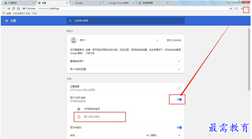
Task: Reload the settings page
Action: [x=14, y=9]
